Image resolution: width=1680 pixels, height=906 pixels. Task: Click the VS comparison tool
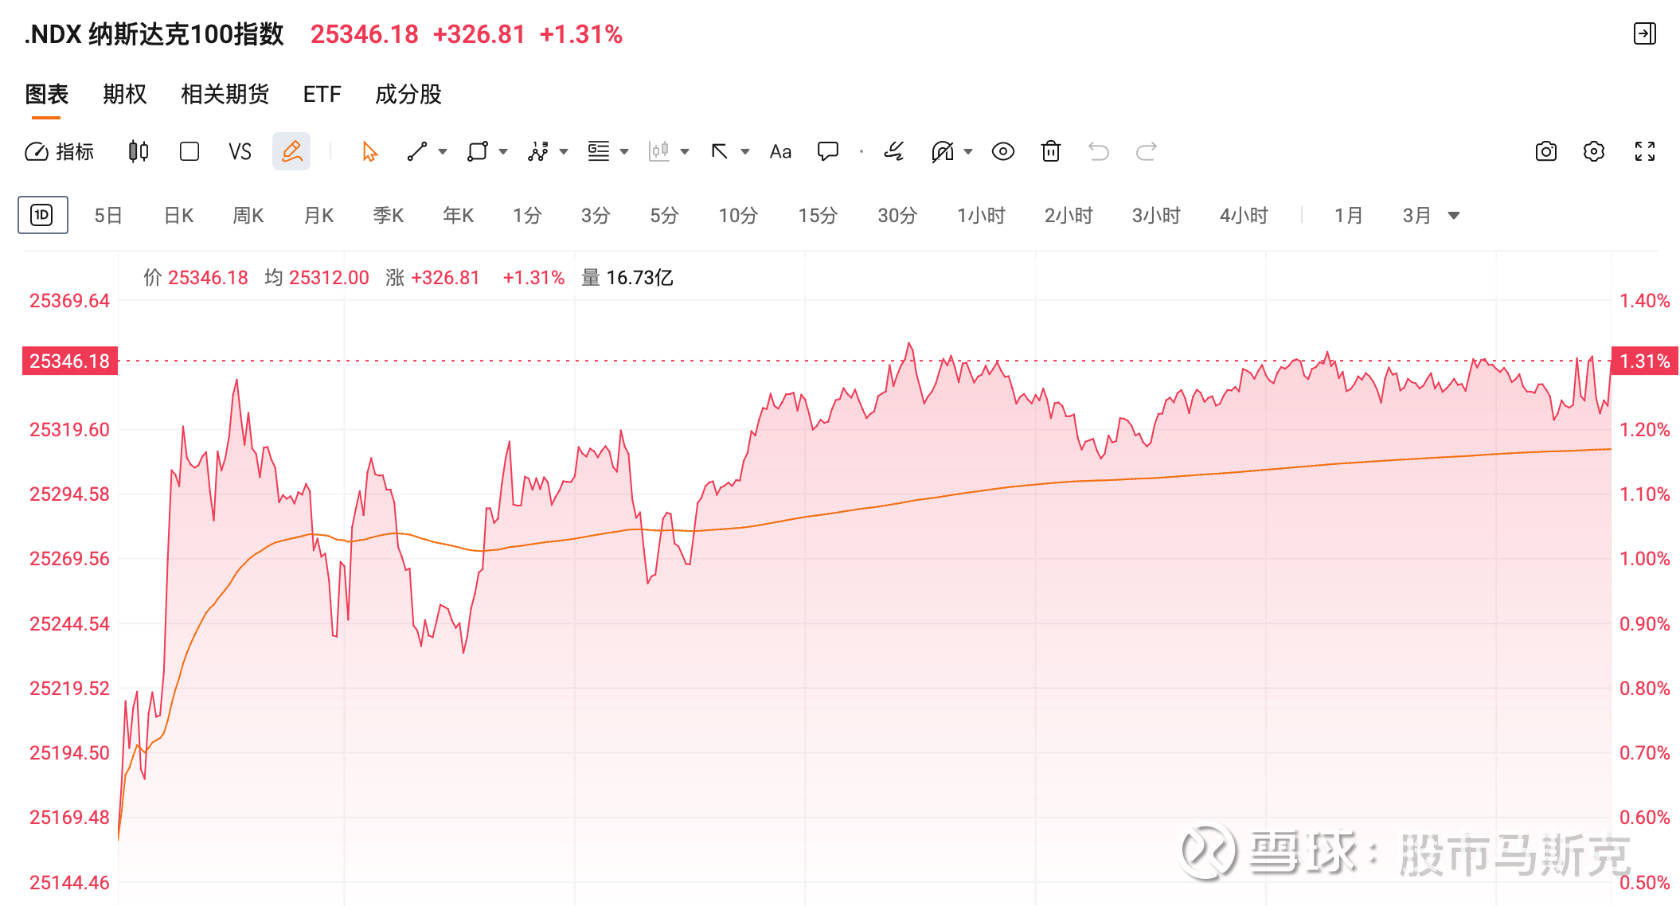(240, 151)
